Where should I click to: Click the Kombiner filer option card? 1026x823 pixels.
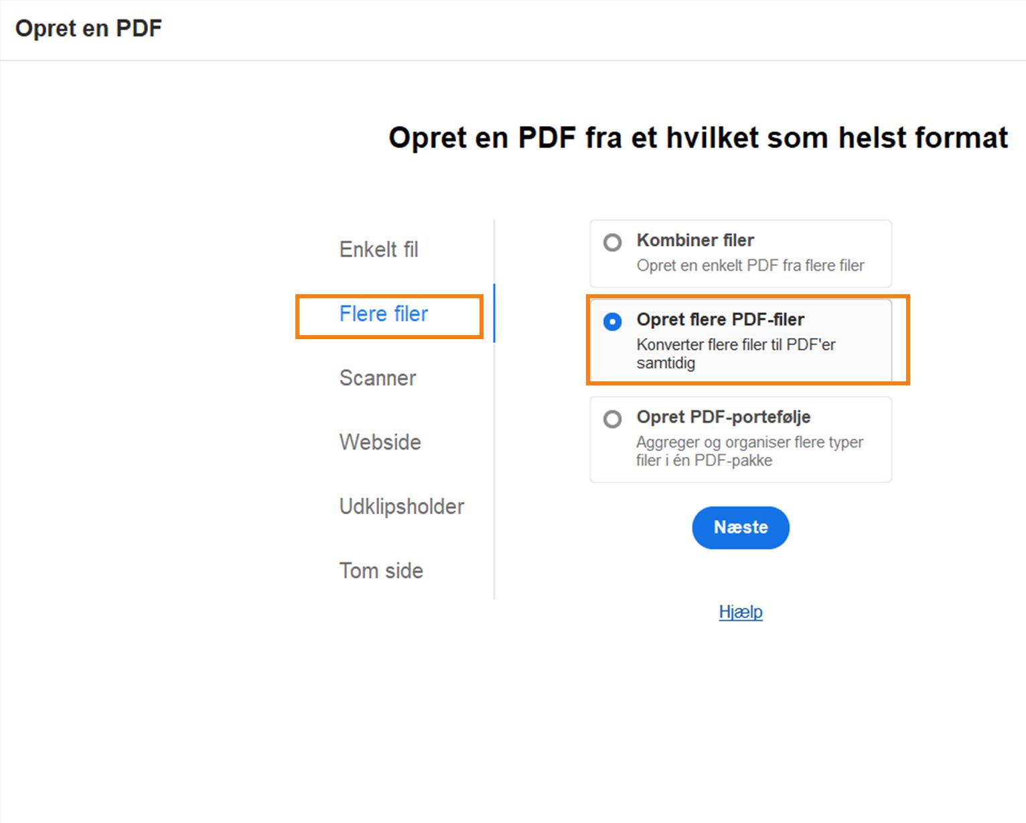pos(740,254)
